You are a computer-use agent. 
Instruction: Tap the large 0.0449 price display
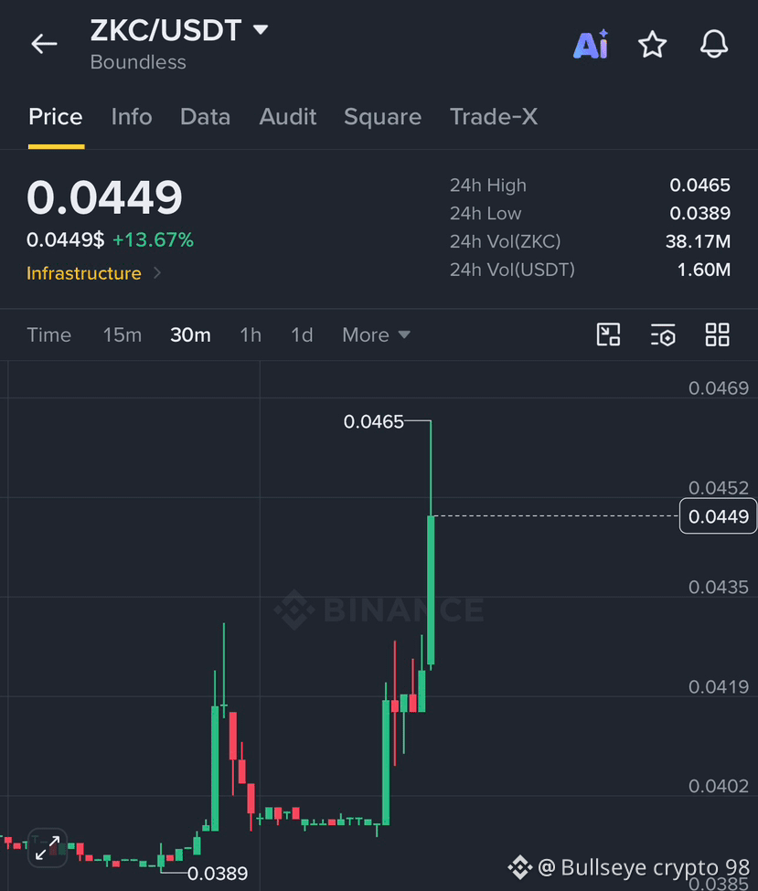(104, 197)
